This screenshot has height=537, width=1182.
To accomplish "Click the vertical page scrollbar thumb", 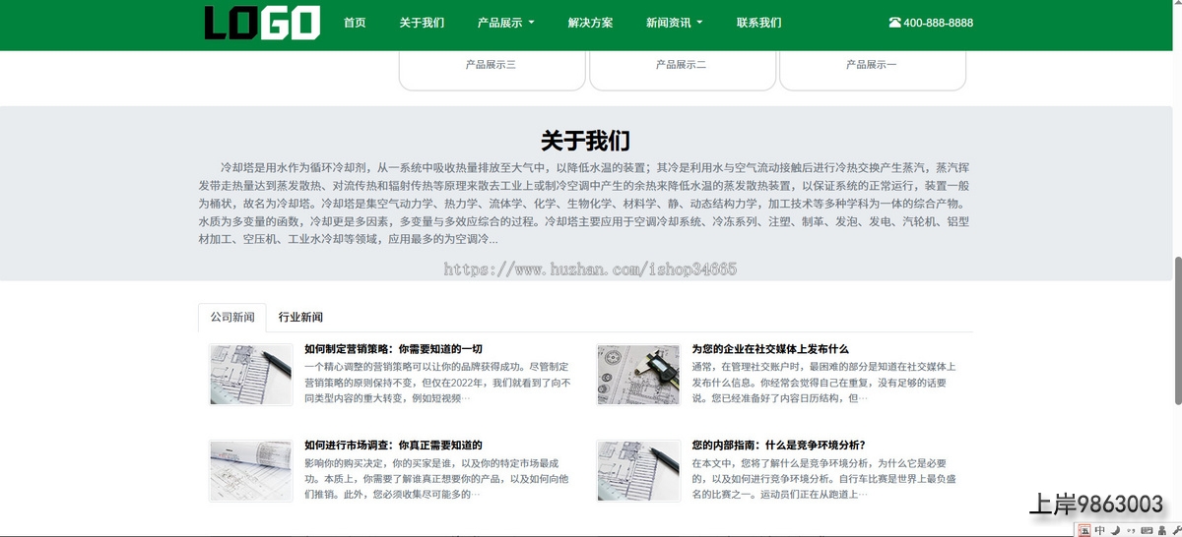I will point(1177,329).
